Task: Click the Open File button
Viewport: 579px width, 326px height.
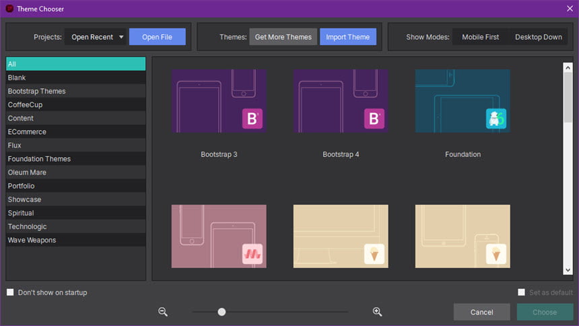Action: point(158,37)
